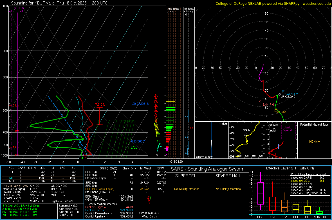The image size is (332, 220).
Task: Click the K = -20 index value
Action: tap(35, 186)
